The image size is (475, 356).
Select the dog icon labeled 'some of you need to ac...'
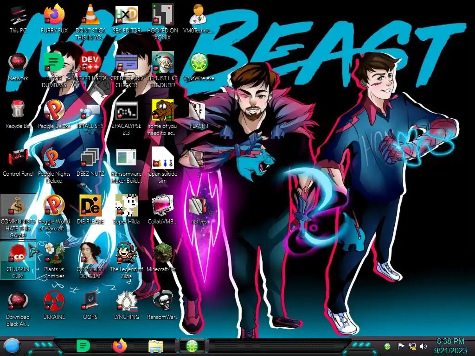point(162,118)
